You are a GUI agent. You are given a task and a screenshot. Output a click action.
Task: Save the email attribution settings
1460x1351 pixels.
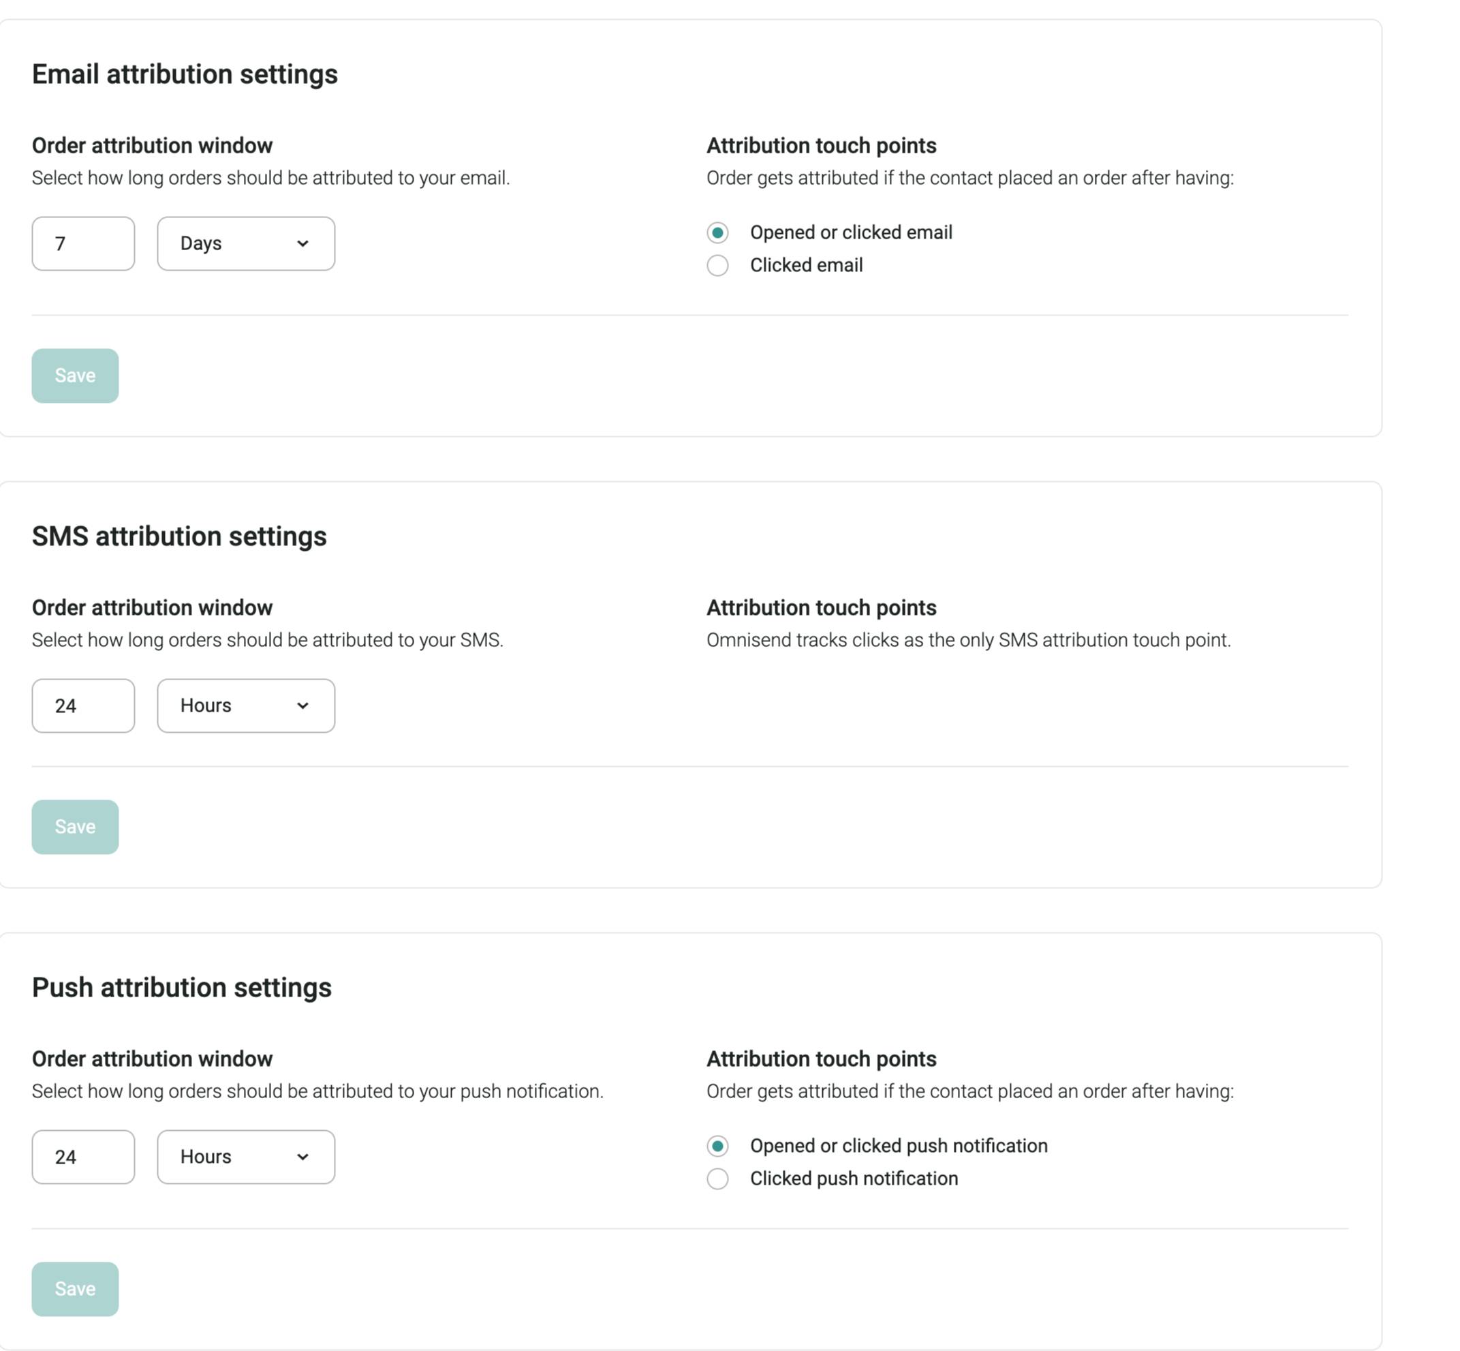[74, 376]
